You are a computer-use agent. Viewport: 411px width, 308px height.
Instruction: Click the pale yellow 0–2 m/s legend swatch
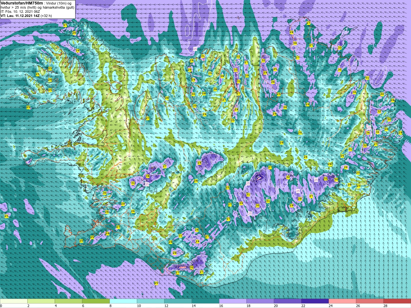14,301
